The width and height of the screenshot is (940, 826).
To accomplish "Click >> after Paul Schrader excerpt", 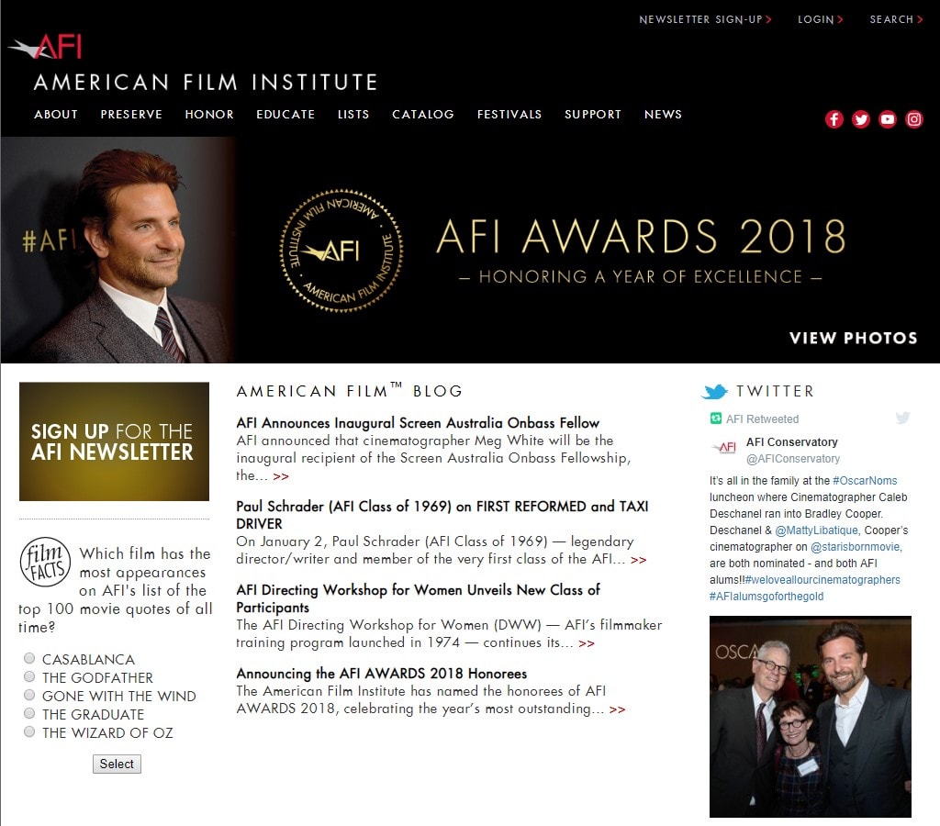I will (639, 560).
